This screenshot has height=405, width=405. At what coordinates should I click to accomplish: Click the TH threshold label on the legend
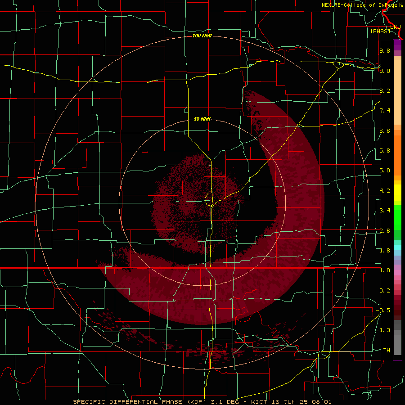387,351
